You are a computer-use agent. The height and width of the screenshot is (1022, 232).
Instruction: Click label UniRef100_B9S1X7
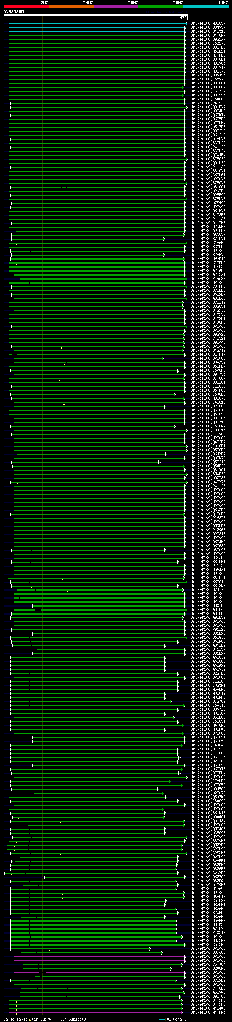[x=208, y=39]
